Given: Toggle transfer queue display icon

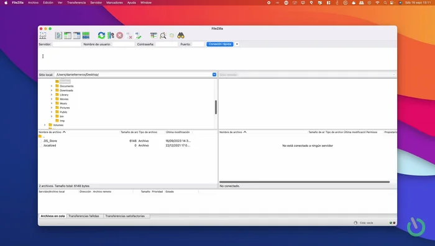Looking at the screenshot, I should pyautogui.click(x=86, y=35).
